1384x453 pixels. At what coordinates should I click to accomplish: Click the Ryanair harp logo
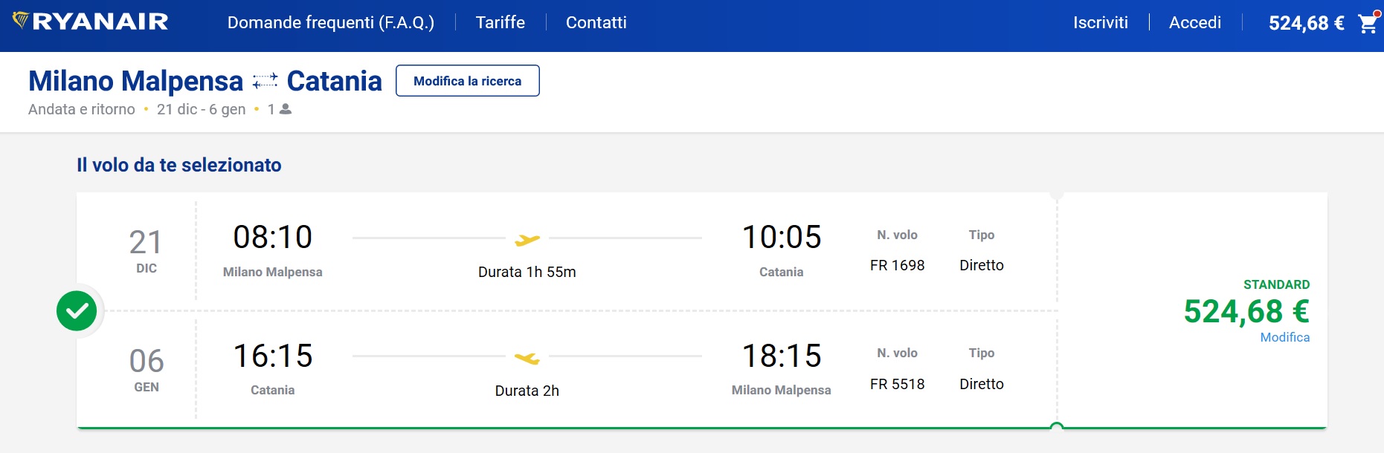click(21, 20)
